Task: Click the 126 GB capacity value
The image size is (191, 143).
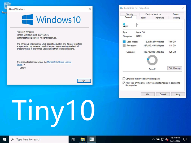Action: click(172, 52)
